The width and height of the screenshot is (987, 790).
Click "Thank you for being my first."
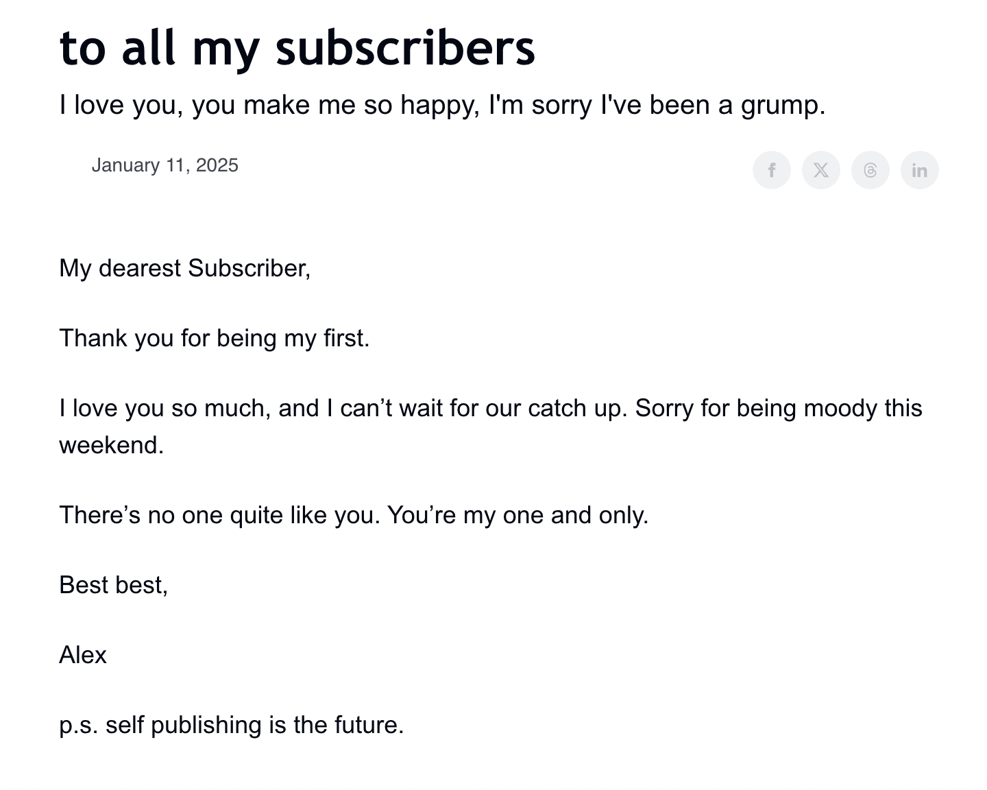[x=214, y=338]
